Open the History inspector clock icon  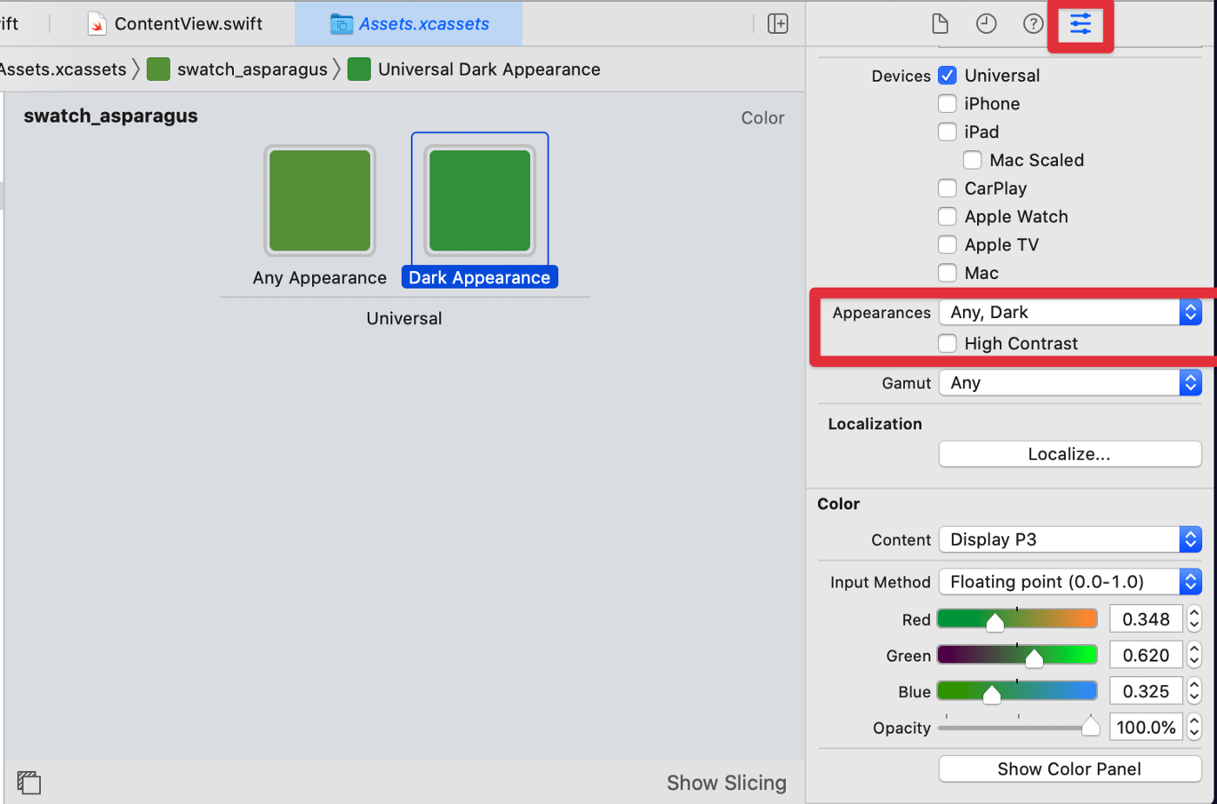click(x=986, y=24)
